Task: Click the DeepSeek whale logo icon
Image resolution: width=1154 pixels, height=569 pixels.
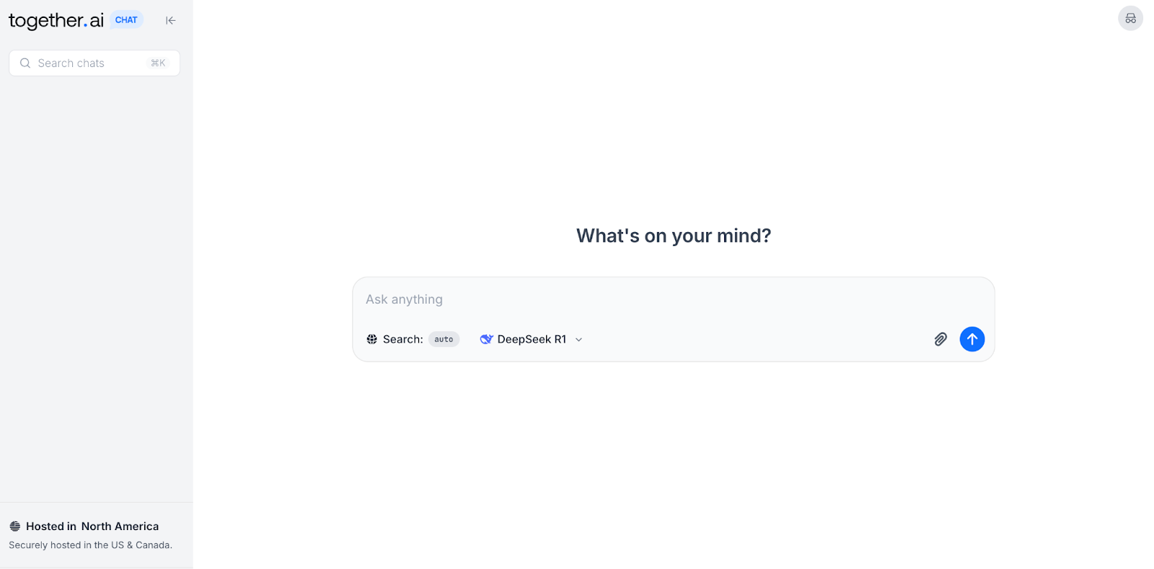Action: click(x=486, y=339)
